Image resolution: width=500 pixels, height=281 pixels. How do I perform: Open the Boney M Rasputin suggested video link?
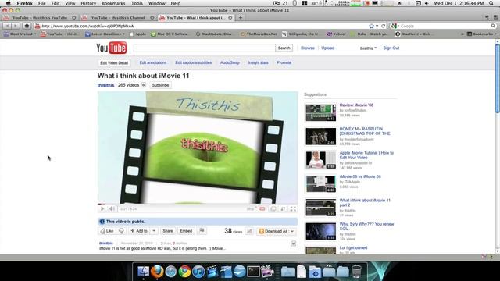click(x=365, y=131)
